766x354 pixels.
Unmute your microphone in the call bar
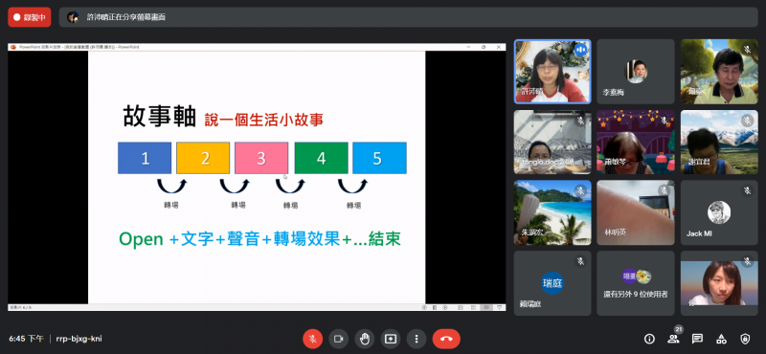click(x=313, y=339)
